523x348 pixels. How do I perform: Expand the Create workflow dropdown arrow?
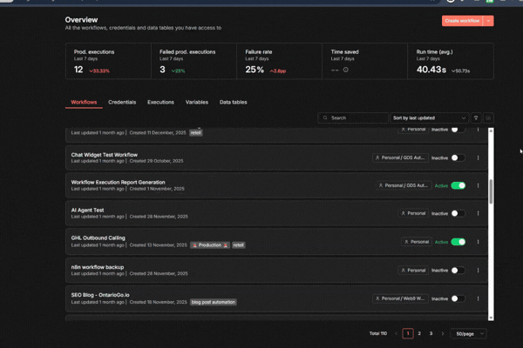pyautogui.click(x=488, y=21)
